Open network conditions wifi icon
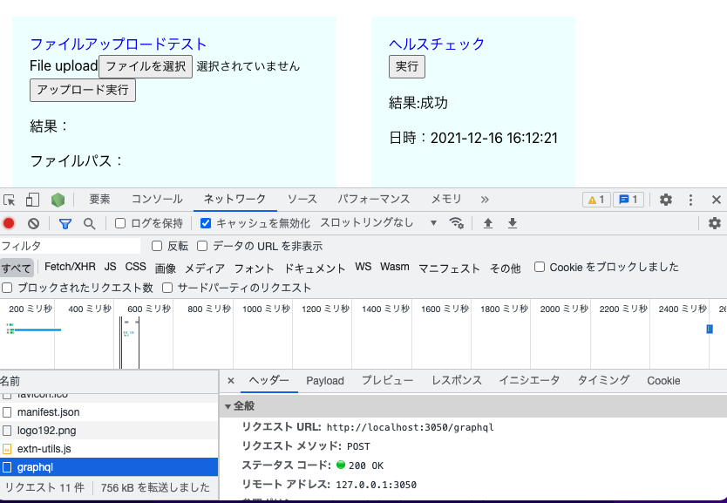 [457, 223]
